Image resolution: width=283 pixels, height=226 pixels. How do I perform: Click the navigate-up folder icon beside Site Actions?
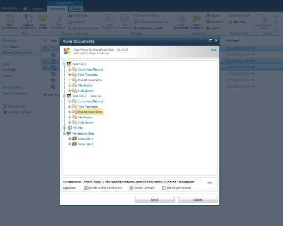[x=25, y=8]
